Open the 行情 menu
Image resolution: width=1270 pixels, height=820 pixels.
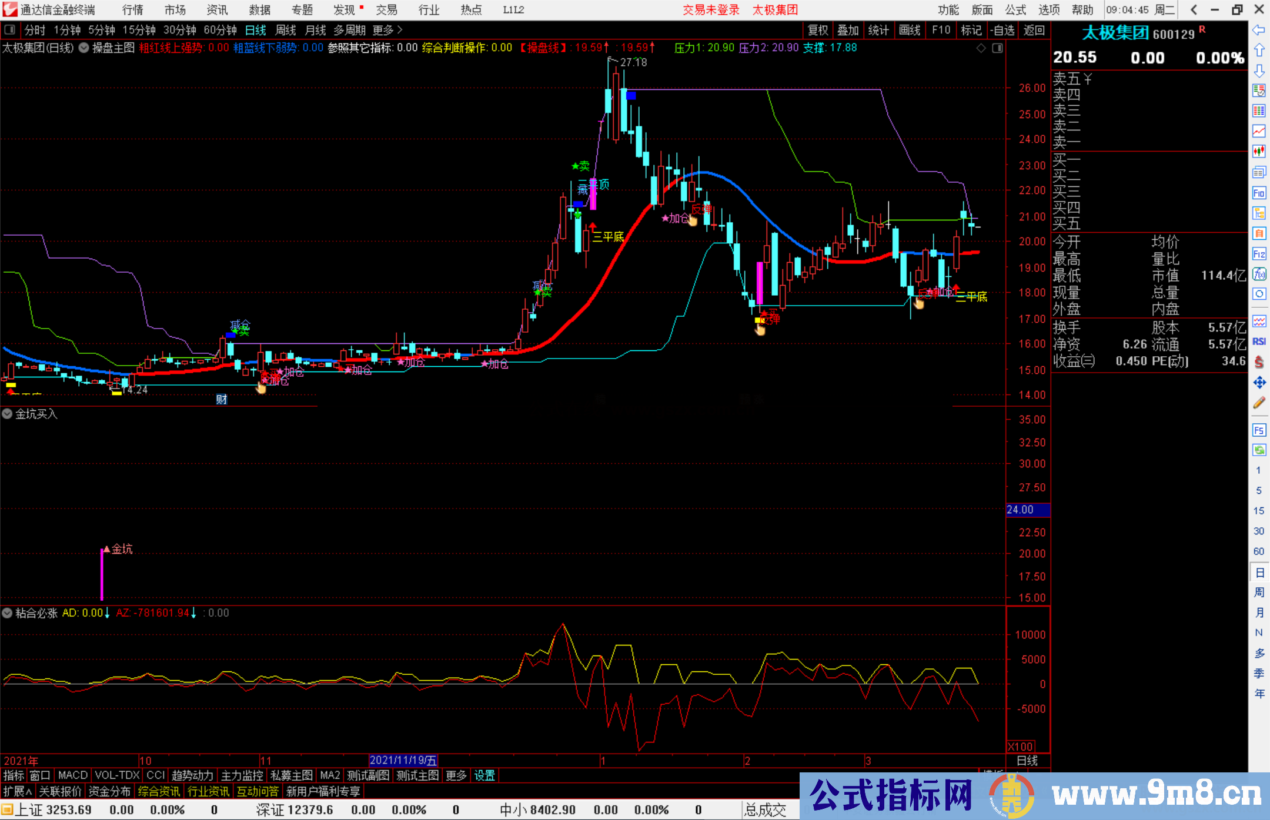133,10
